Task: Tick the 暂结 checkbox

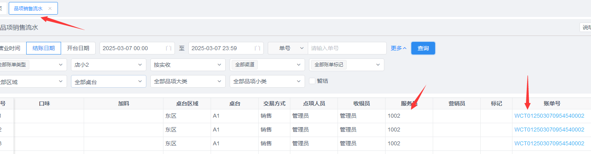Action: [312, 81]
